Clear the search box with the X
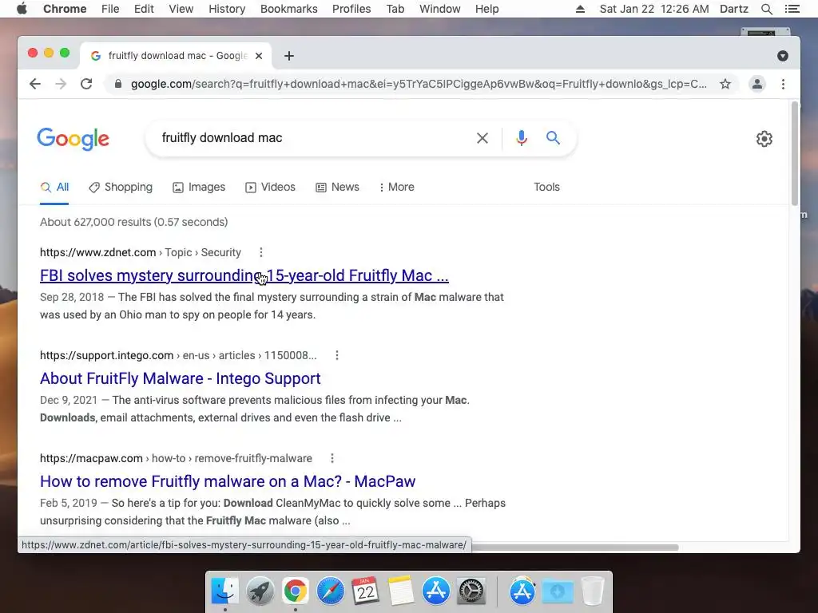Screen dimensions: 818x613 point(482,138)
